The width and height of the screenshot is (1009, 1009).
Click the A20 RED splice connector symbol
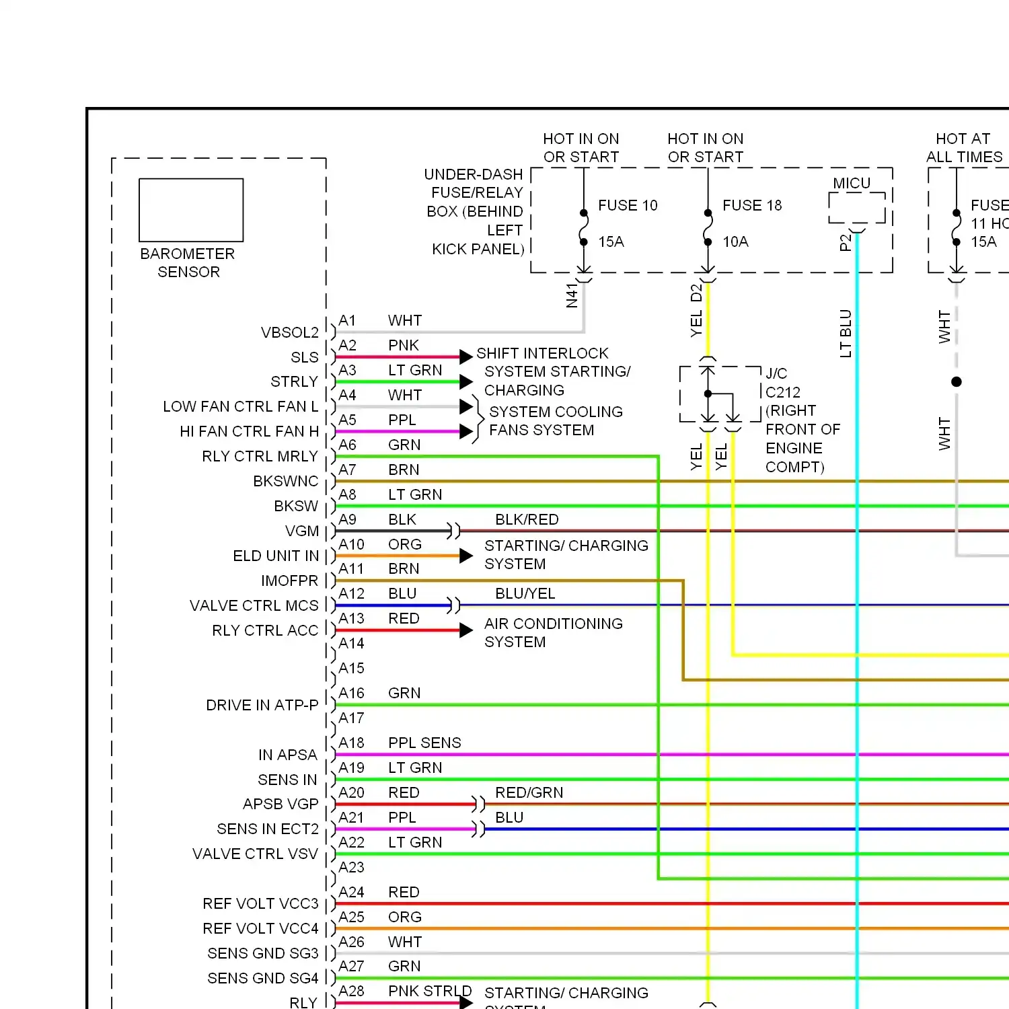click(x=478, y=805)
